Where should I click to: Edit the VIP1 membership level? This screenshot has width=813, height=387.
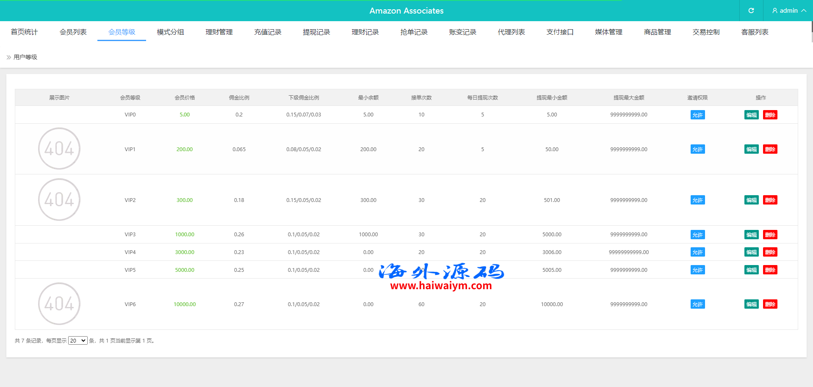point(751,149)
